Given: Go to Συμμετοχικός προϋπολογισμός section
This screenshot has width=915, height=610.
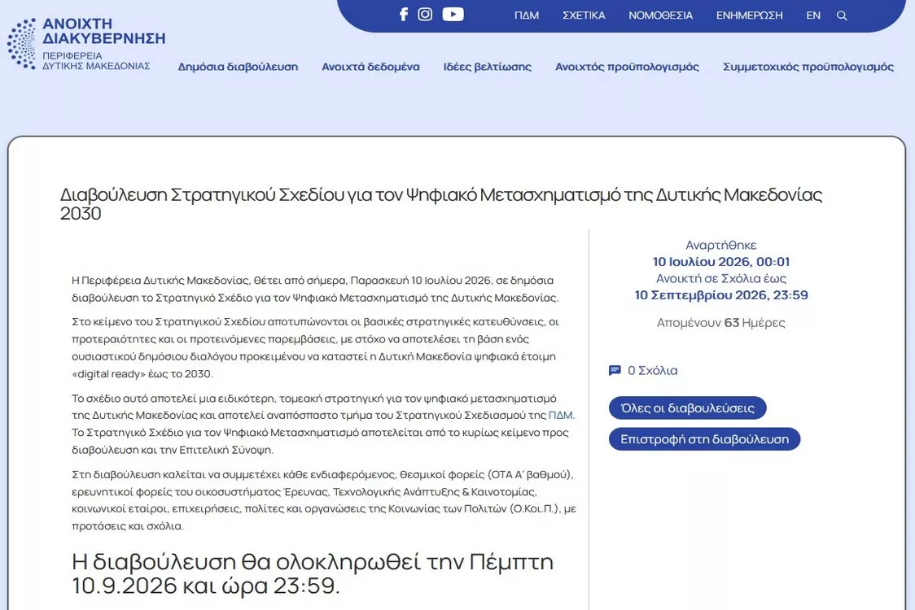Looking at the screenshot, I should pos(808,67).
